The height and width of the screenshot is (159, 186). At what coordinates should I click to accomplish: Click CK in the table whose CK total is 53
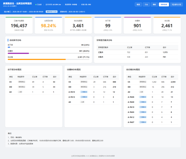point(10,82)
